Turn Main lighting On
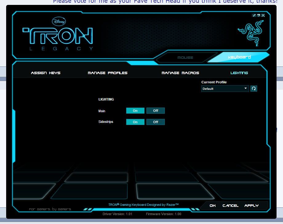 [x=135, y=111]
